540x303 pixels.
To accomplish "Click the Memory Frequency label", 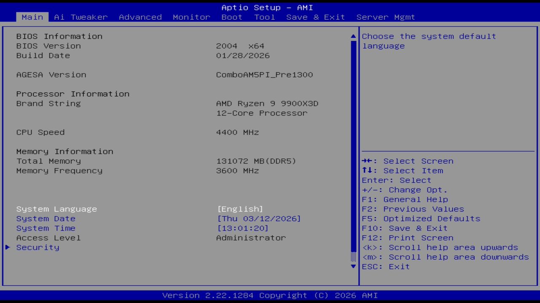I will 59,171.
